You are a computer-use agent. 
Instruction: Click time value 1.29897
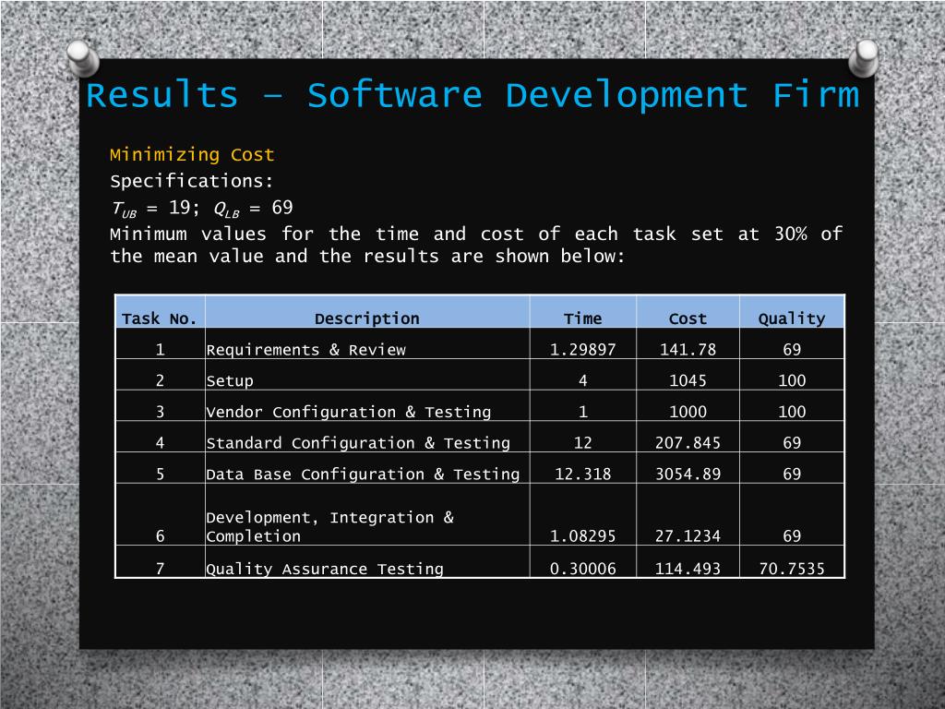point(583,350)
